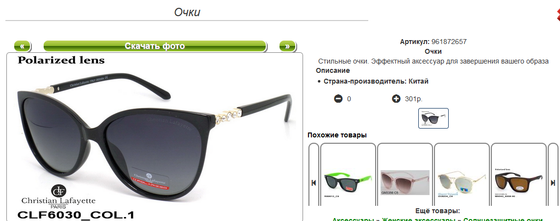Click the Скачать фото button

pyautogui.click(x=155, y=46)
